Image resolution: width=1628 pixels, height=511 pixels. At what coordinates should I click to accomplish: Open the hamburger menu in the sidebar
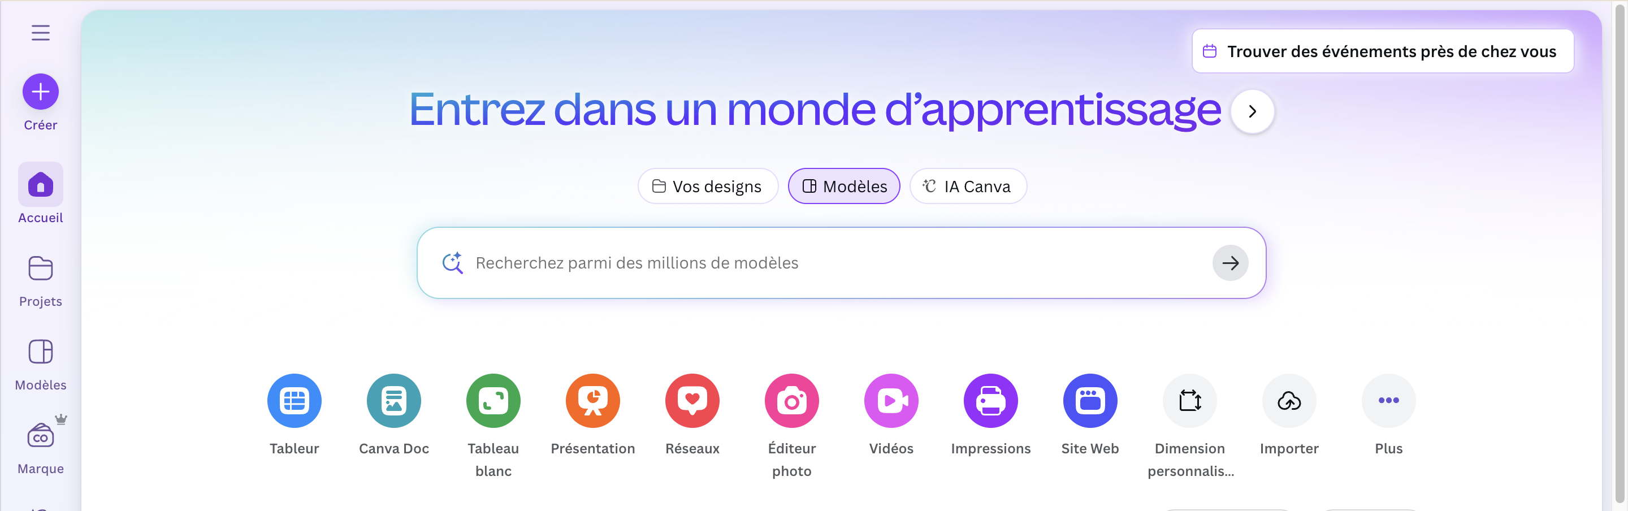click(41, 33)
